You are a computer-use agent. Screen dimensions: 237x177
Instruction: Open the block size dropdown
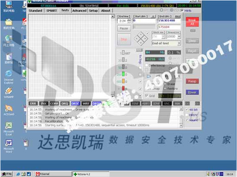[x=163, y=37]
